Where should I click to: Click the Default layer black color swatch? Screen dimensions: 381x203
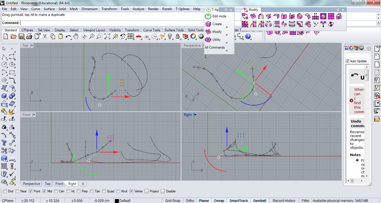[x=117, y=201]
